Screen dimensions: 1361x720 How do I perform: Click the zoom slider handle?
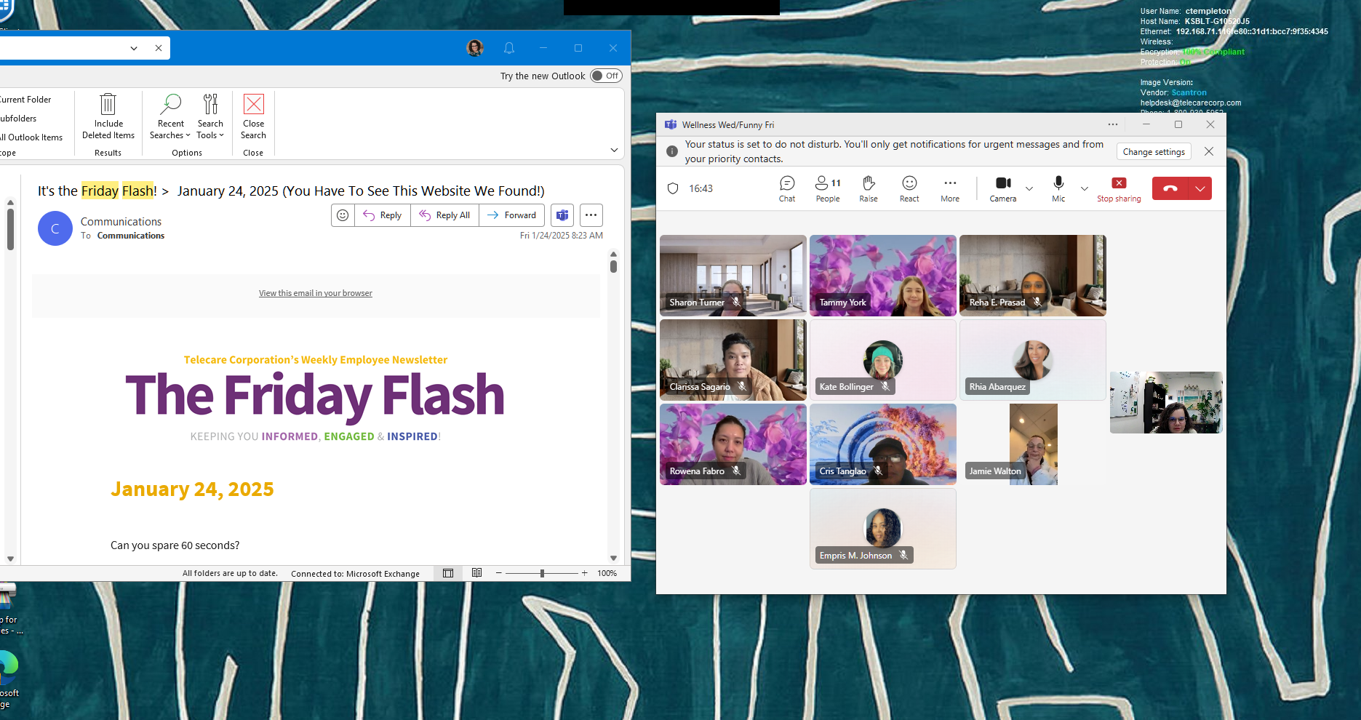click(x=542, y=573)
